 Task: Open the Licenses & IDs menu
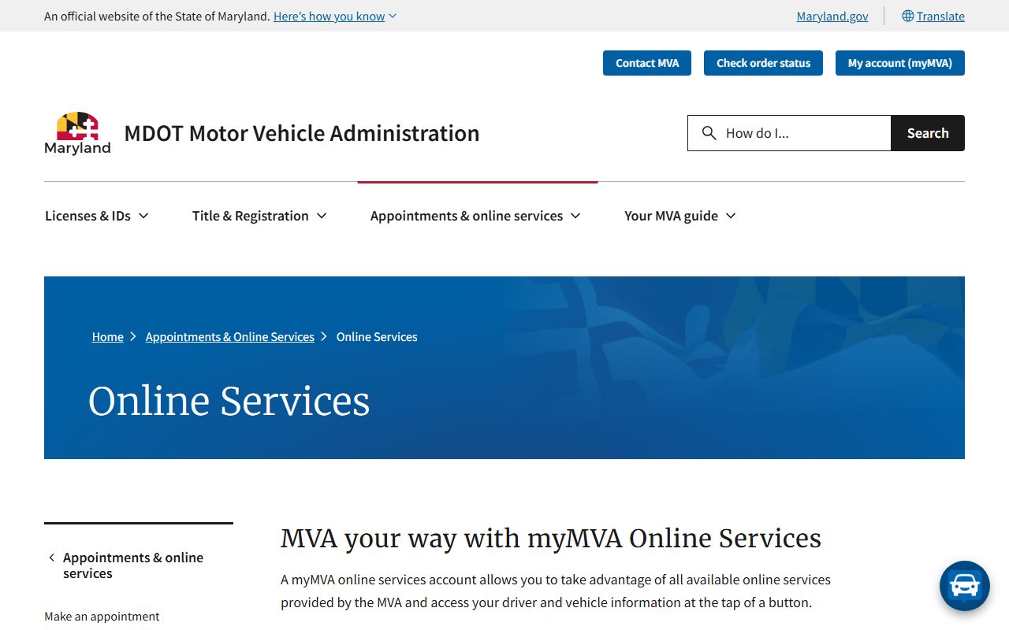97,216
